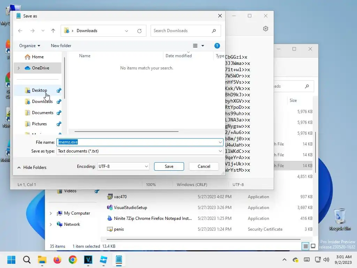Go up one folder level

[x=53, y=31]
